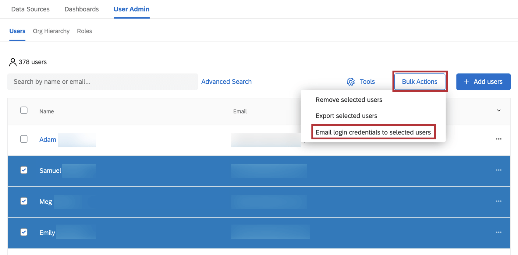This screenshot has height=255, width=518.
Task: Open the three-dot menu for Emily
Action: (499, 232)
